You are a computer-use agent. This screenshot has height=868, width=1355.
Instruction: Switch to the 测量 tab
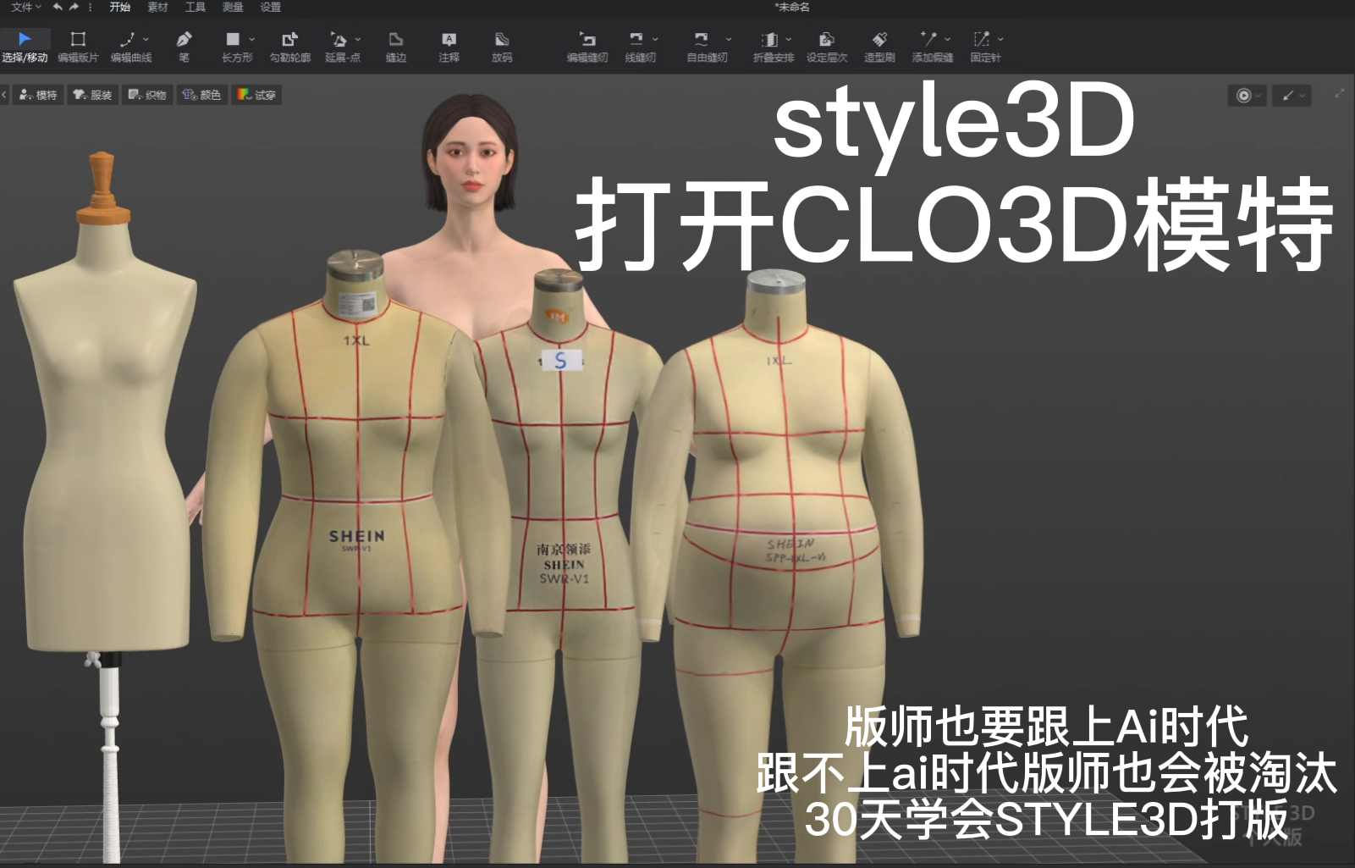pyautogui.click(x=233, y=7)
